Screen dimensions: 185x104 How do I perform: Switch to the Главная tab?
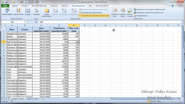(15, 6)
